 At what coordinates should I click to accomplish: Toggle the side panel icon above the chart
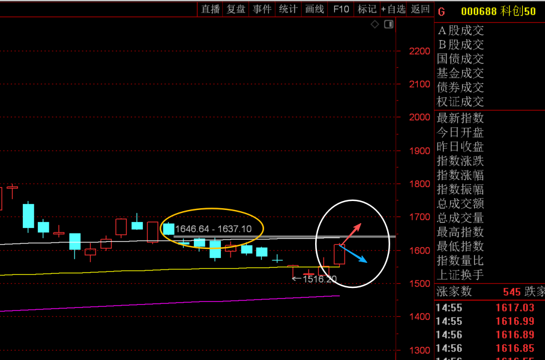point(388,25)
